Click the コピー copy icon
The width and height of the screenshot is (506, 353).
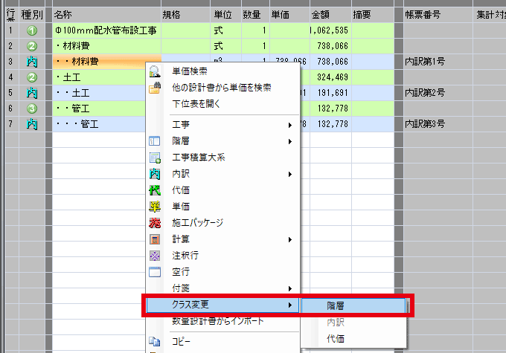pyautogui.click(x=155, y=342)
